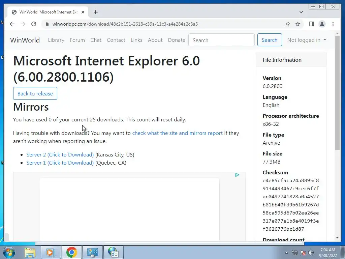345x259 pixels.
Task: Open the tab search chevron
Action: click(301, 12)
